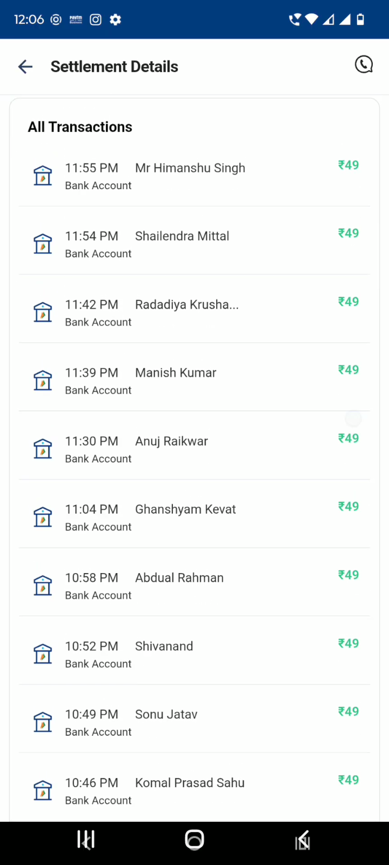The image size is (389, 865).
Task: Tap bank icon beside Sonu Jatav
Action: pos(43,722)
